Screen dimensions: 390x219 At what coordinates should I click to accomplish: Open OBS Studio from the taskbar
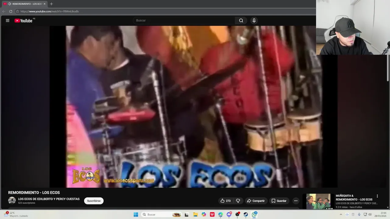237,214
